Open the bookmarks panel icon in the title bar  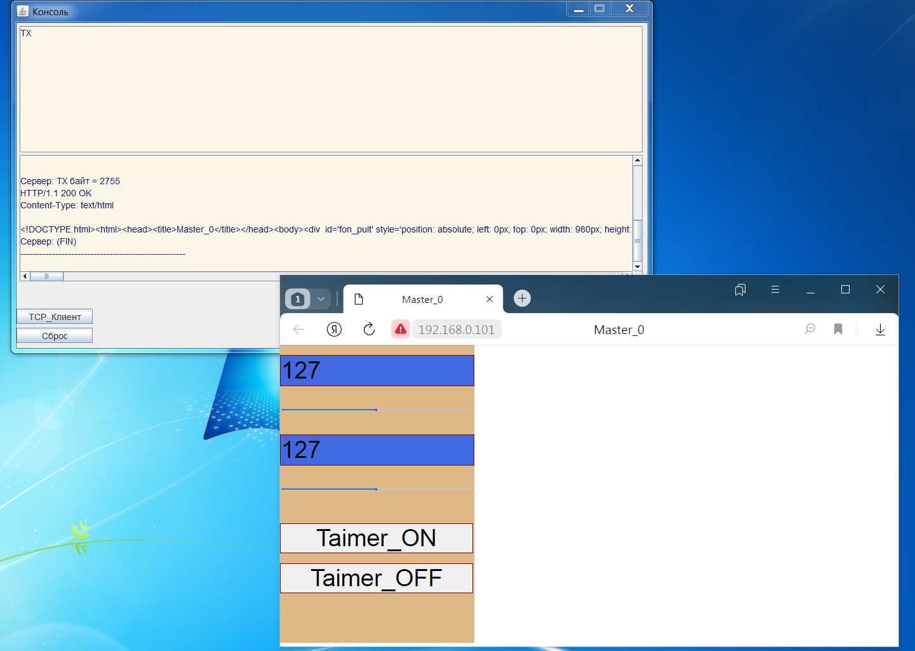tap(740, 290)
